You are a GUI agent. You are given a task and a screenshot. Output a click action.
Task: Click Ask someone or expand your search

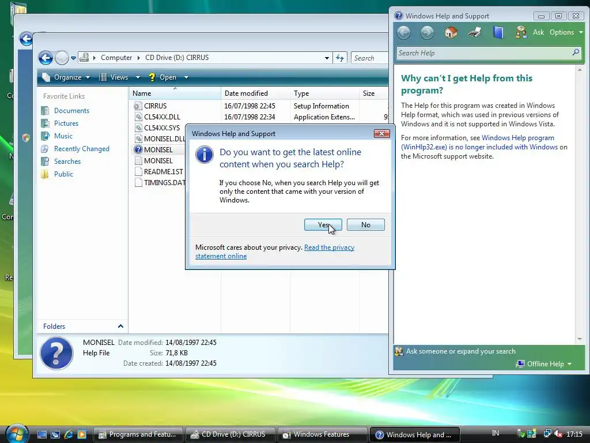coord(460,351)
